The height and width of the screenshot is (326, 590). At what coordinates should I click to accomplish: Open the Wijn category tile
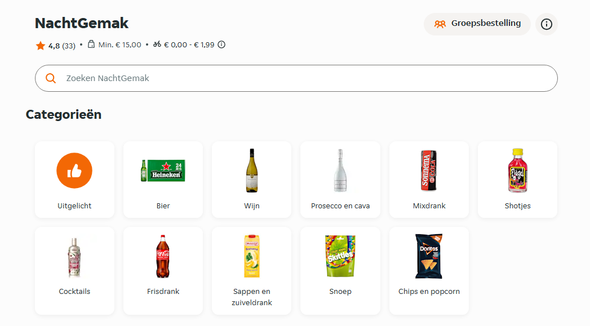click(251, 180)
